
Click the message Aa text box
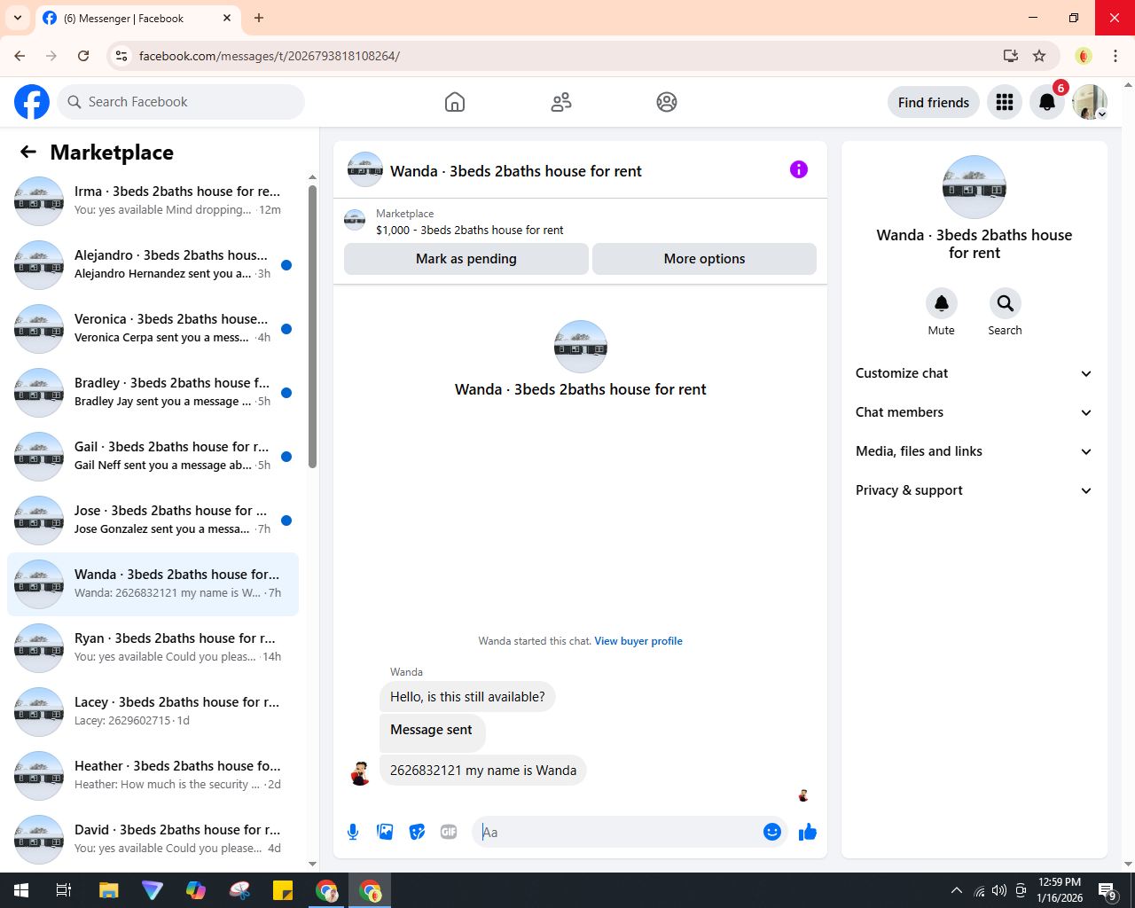618,832
